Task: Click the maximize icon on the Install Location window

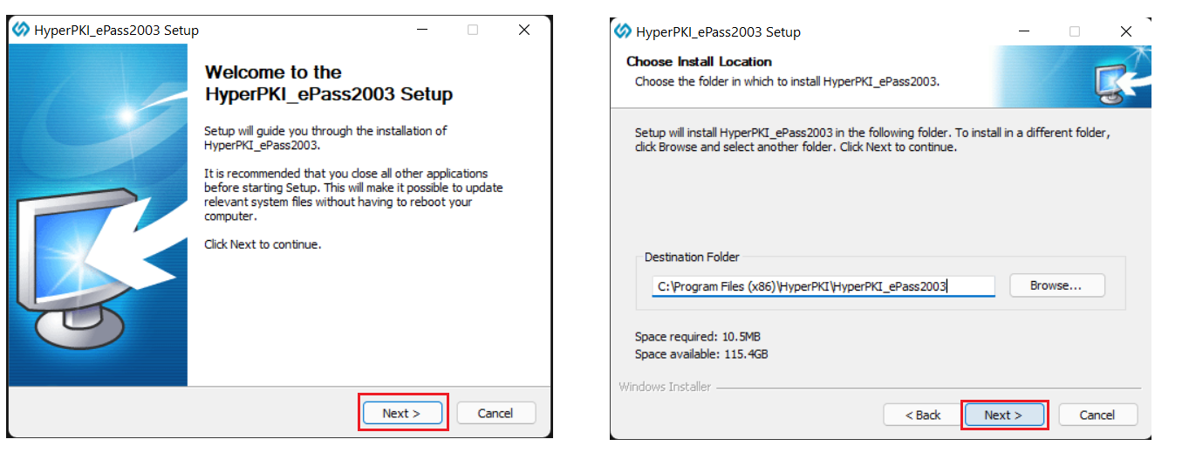Action: (1075, 31)
